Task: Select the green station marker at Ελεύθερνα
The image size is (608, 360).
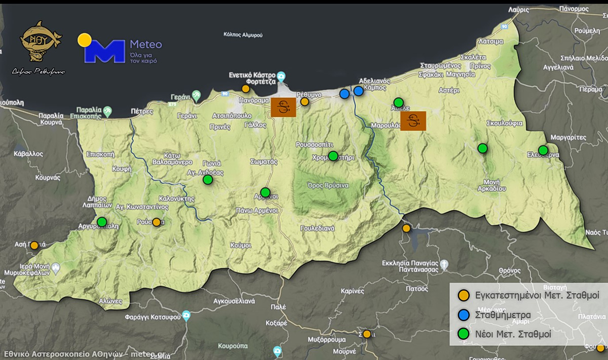Action: (x=543, y=150)
